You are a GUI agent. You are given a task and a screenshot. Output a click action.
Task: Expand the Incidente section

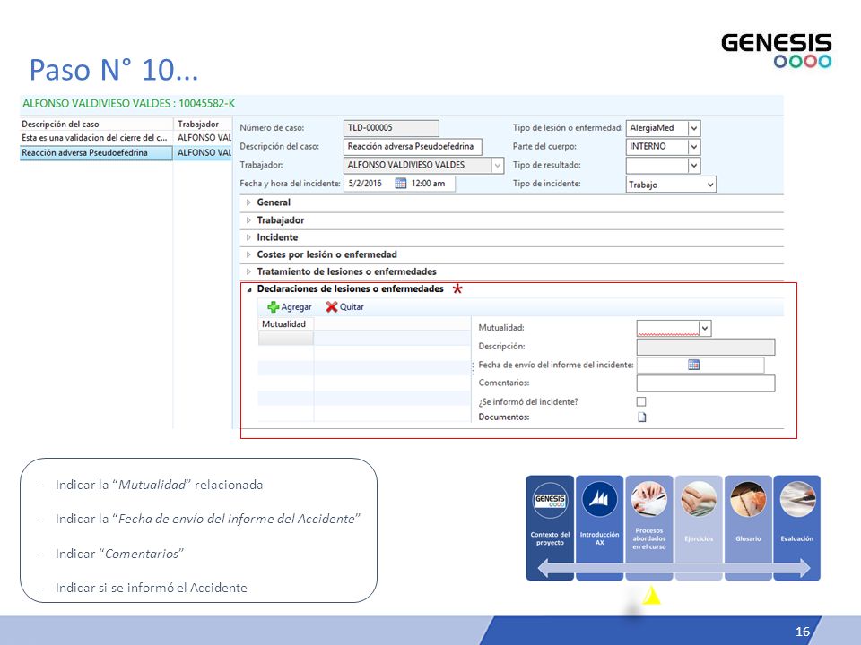click(248, 237)
